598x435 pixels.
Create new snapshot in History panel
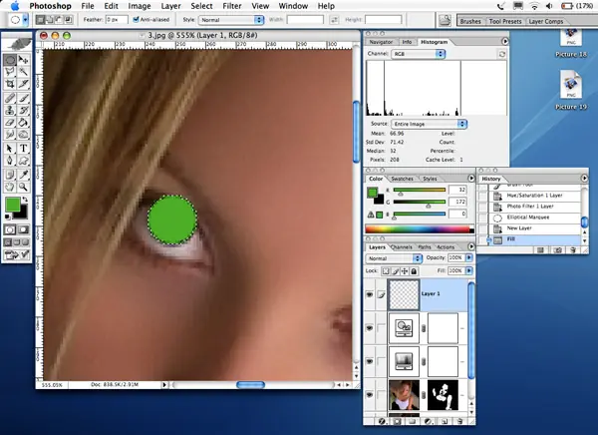point(557,250)
